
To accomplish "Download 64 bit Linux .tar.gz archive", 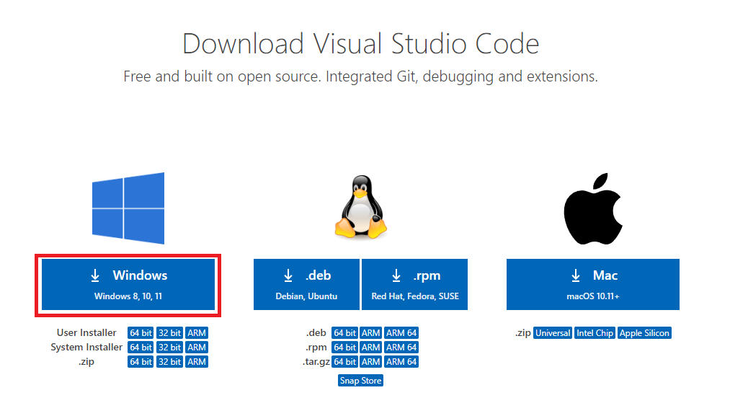I will tap(344, 362).
